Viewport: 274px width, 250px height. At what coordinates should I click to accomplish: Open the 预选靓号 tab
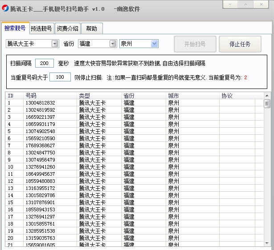tap(41, 29)
